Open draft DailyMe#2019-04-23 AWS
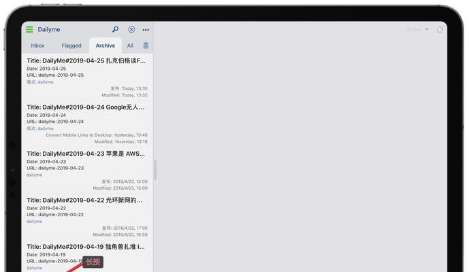Viewport: 469px width, 272px height. coord(87,171)
